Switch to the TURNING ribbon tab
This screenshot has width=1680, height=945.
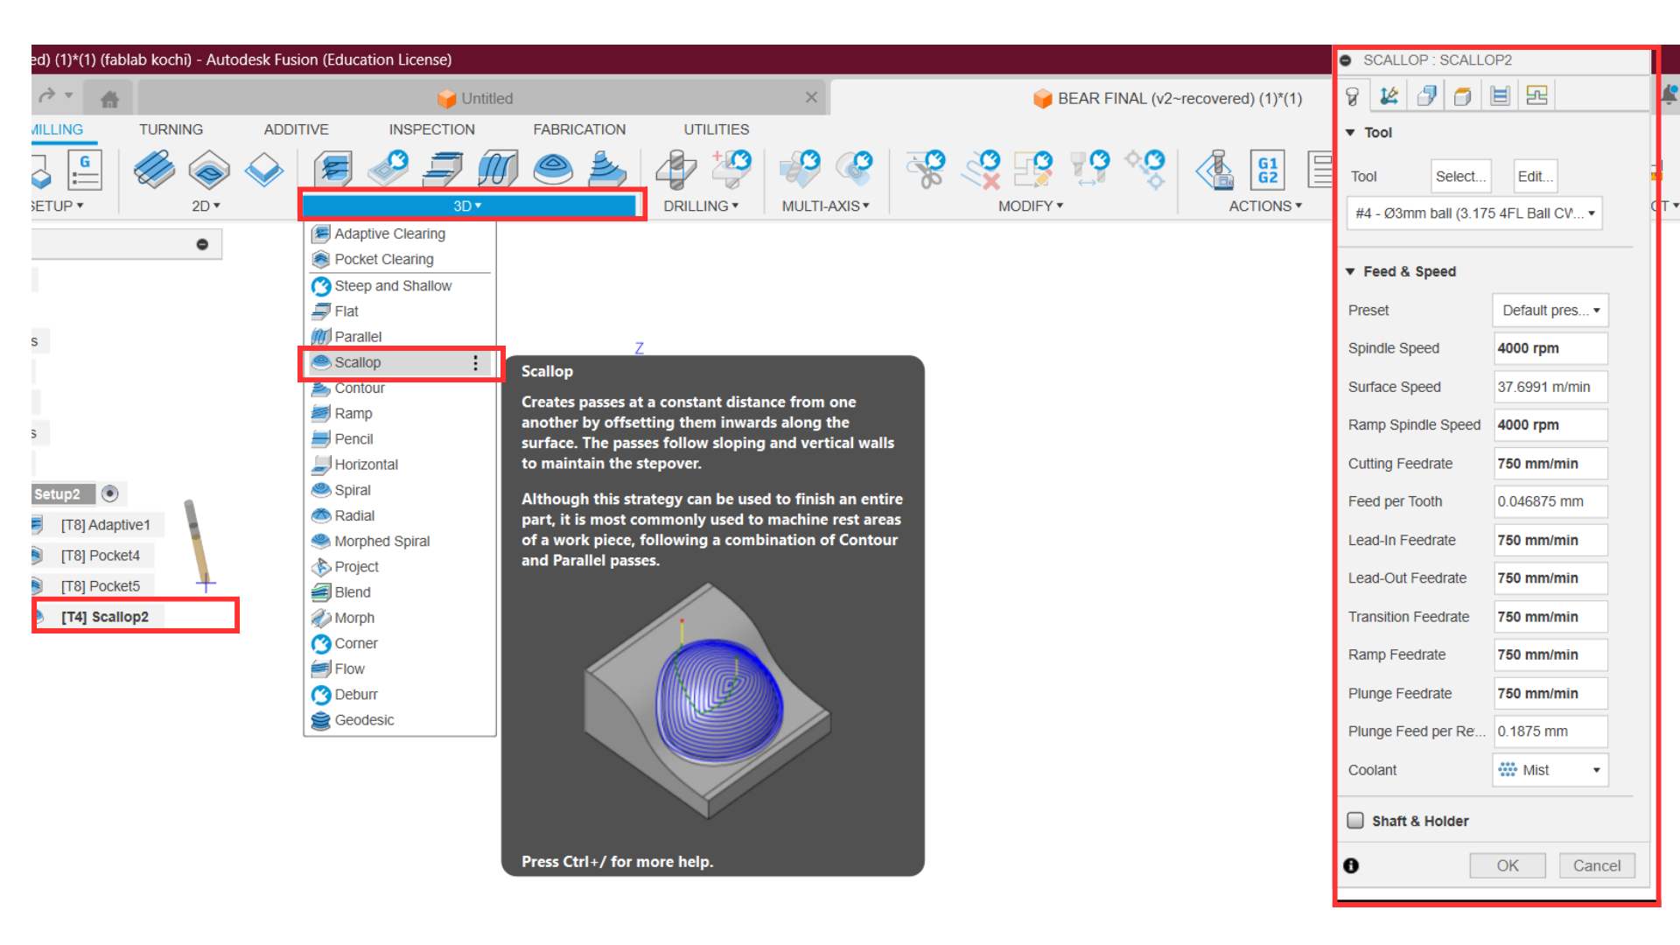tap(171, 129)
